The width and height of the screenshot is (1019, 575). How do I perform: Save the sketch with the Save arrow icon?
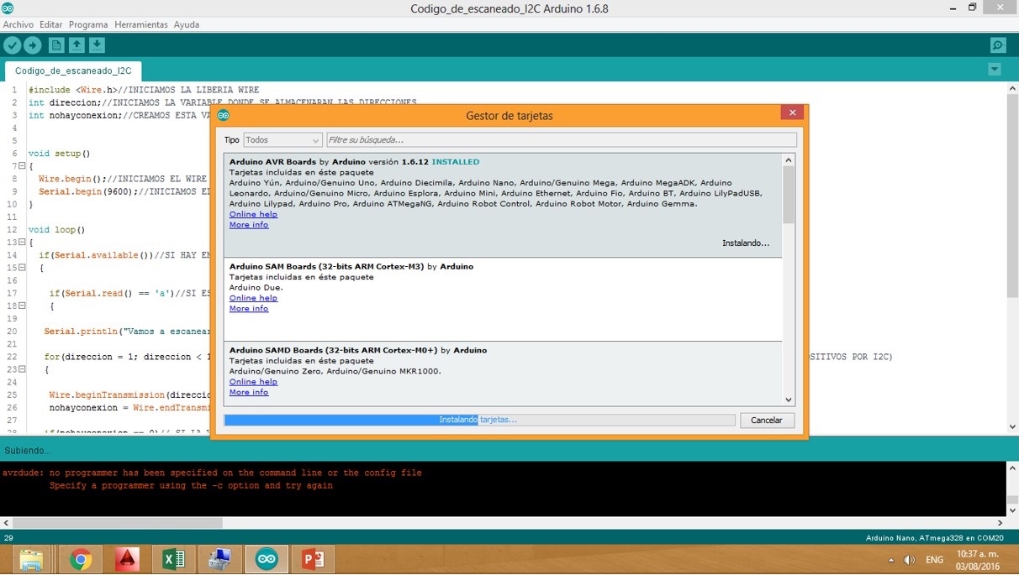pos(97,45)
